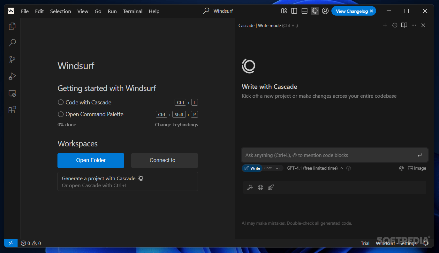Open the Selection menu

pyautogui.click(x=61, y=11)
